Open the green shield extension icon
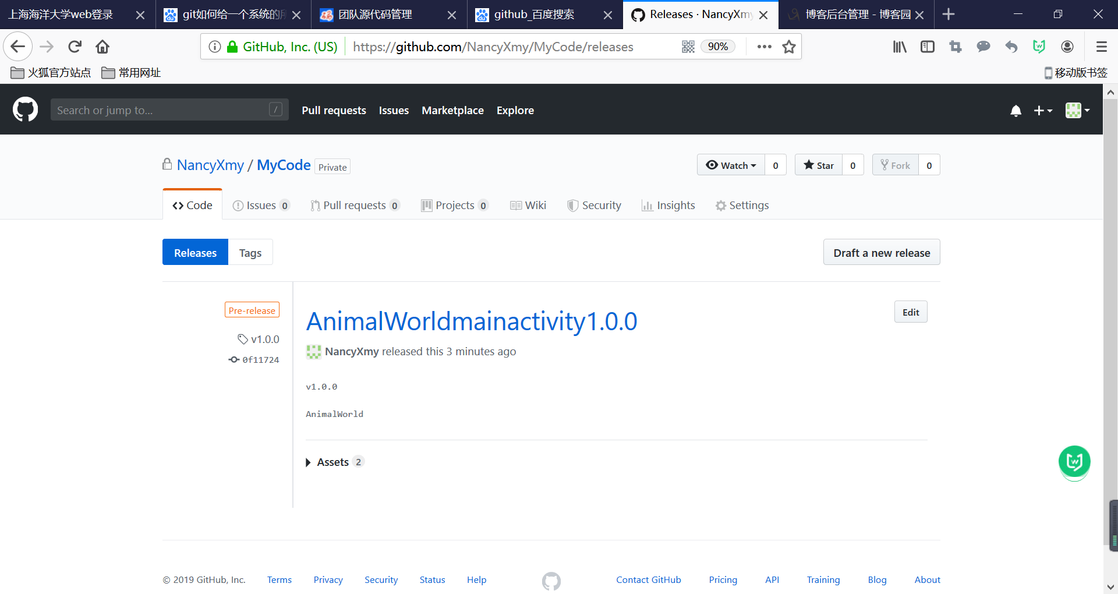This screenshot has width=1118, height=594. (x=1039, y=47)
